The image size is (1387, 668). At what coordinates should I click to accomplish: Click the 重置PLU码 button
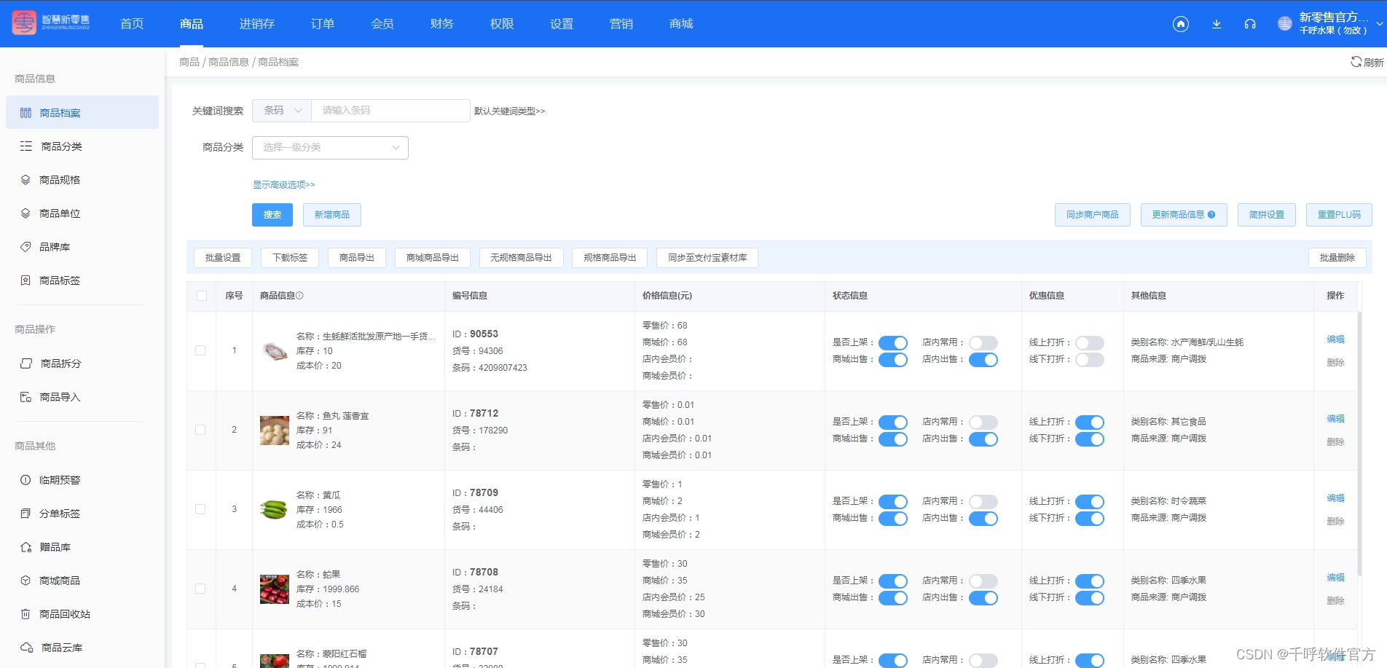pyautogui.click(x=1339, y=215)
